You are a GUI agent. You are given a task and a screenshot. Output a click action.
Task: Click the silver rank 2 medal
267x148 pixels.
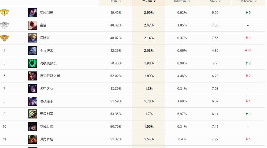tap(4, 25)
